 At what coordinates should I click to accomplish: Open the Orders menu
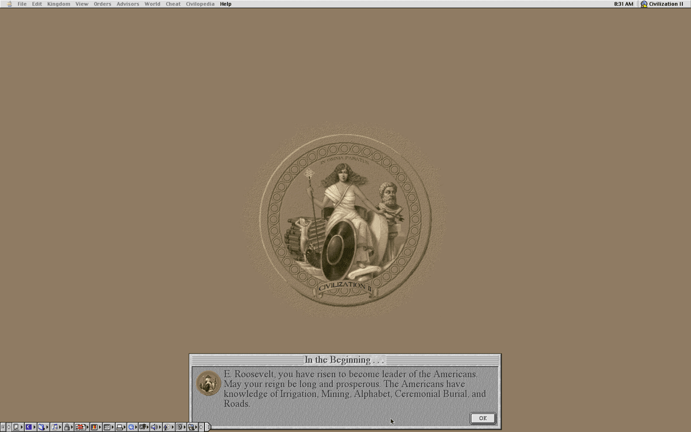coord(102,4)
